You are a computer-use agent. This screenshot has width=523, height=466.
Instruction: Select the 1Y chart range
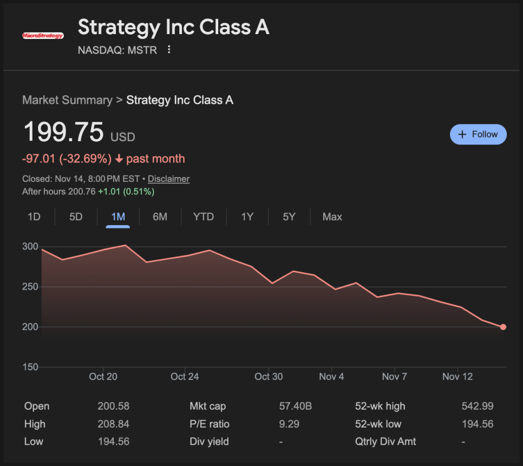click(247, 217)
